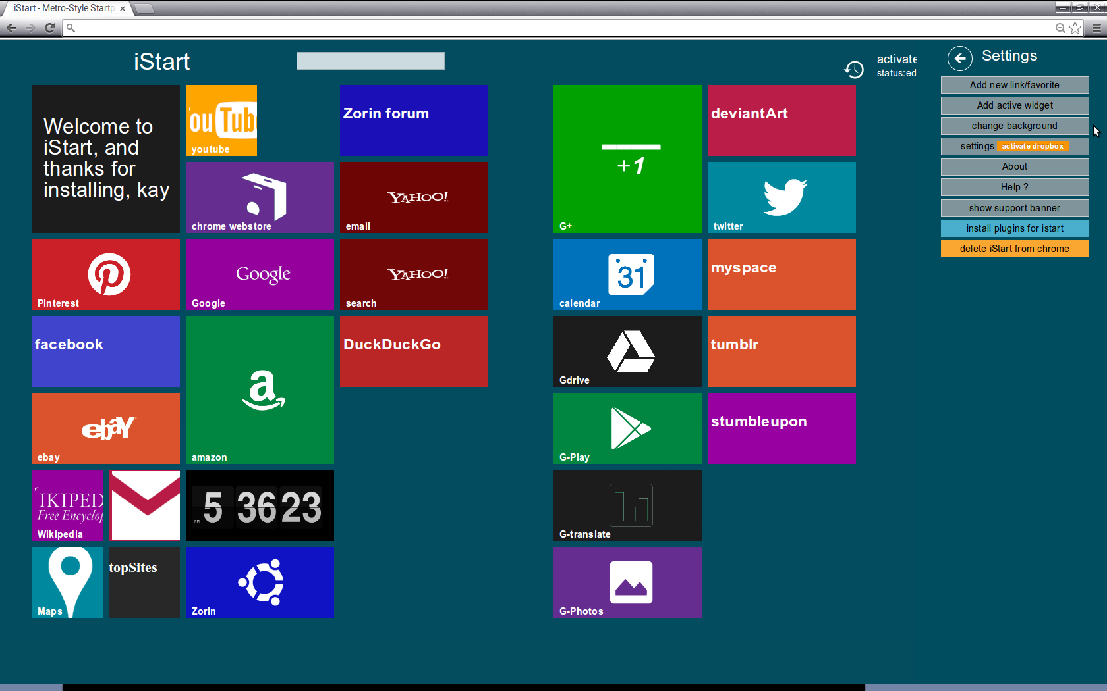Select change background option
This screenshot has width=1107, height=691.
(1014, 126)
